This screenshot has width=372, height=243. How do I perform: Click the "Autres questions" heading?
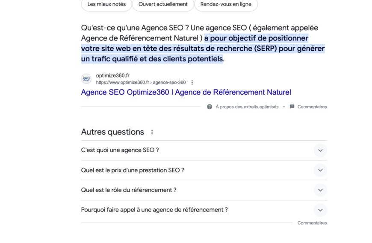point(112,132)
